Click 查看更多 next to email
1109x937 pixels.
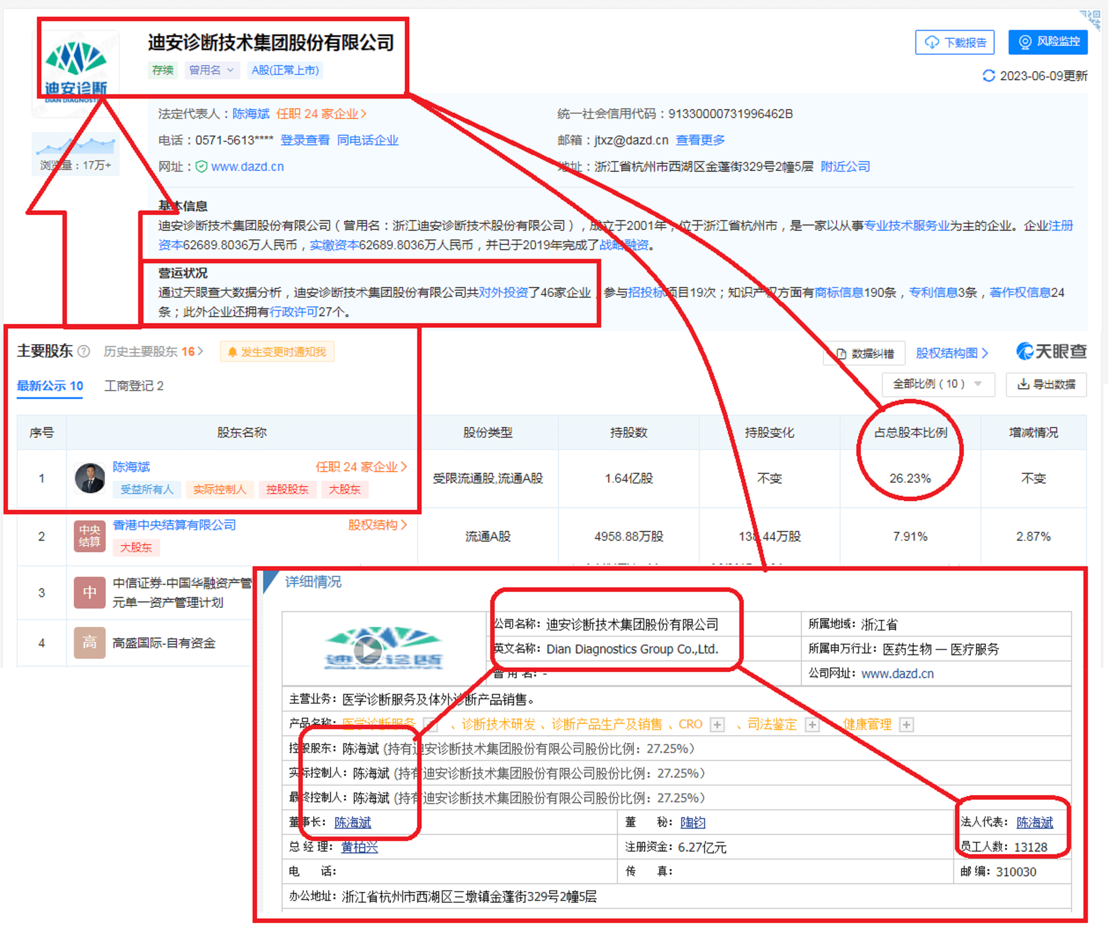click(700, 140)
